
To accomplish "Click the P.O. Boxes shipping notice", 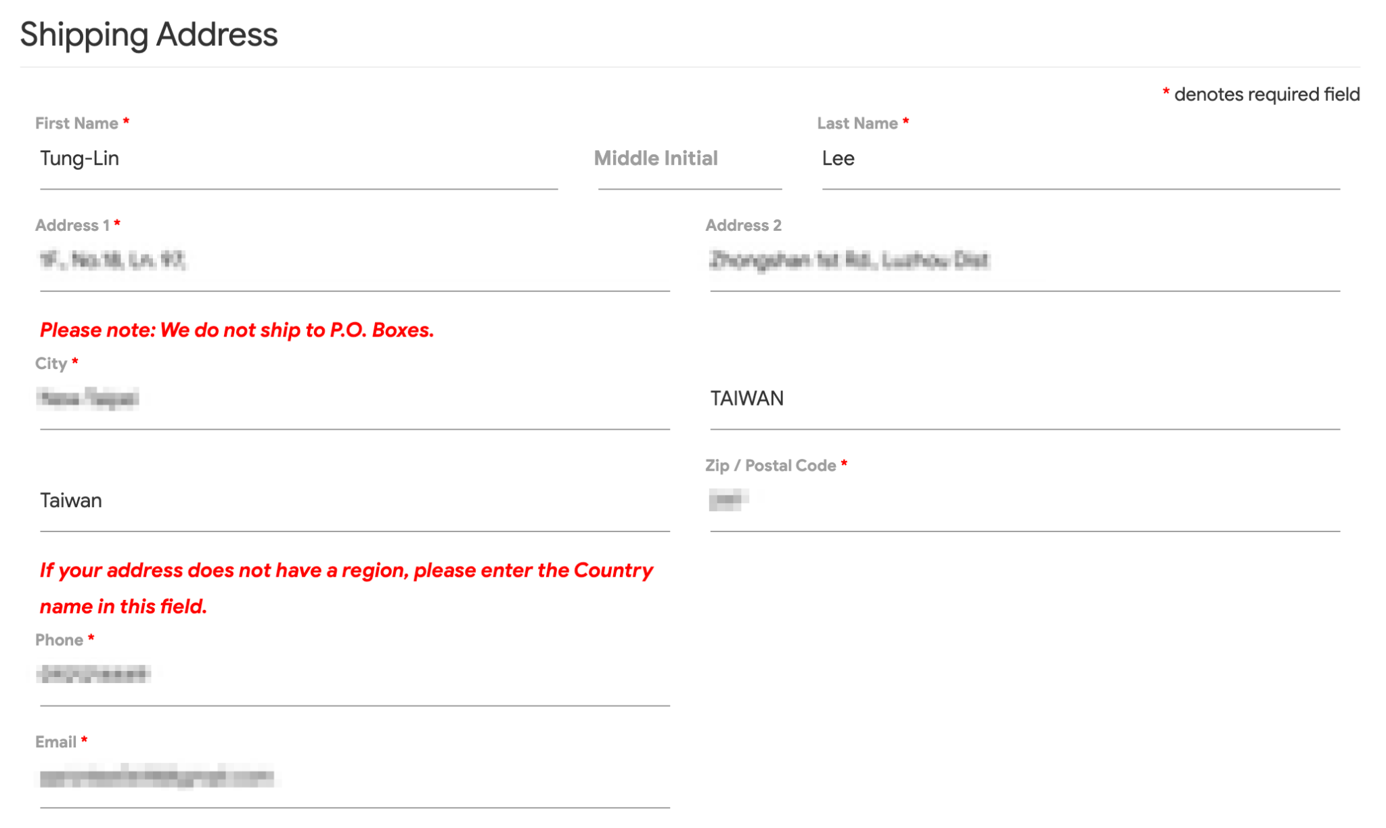I will 237,330.
